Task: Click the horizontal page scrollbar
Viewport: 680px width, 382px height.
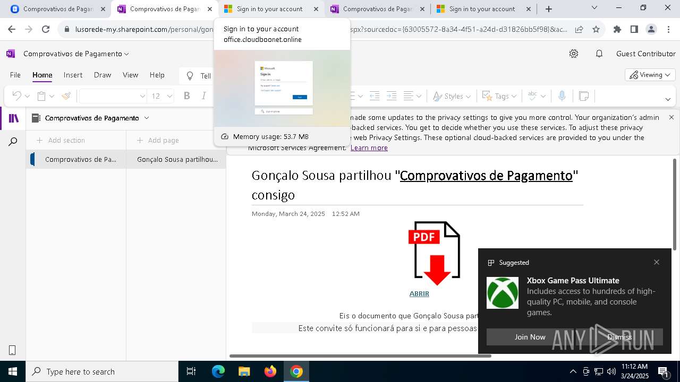Action: 360,355
